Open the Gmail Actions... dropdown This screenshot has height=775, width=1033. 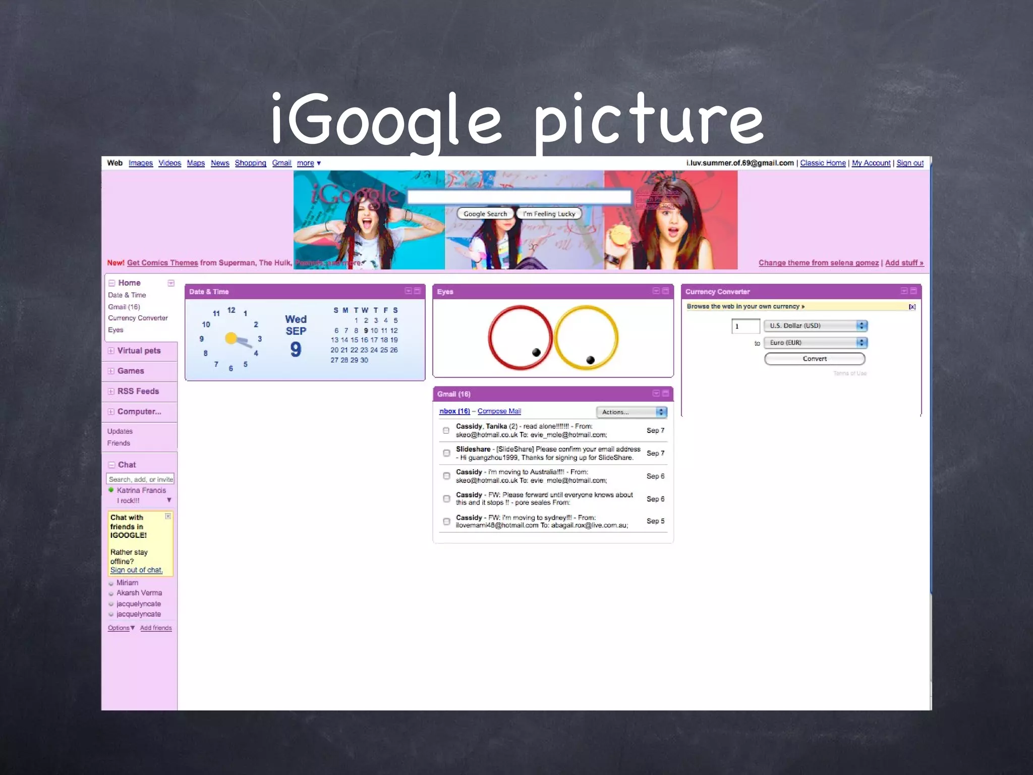pyautogui.click(x=632, y=412)
